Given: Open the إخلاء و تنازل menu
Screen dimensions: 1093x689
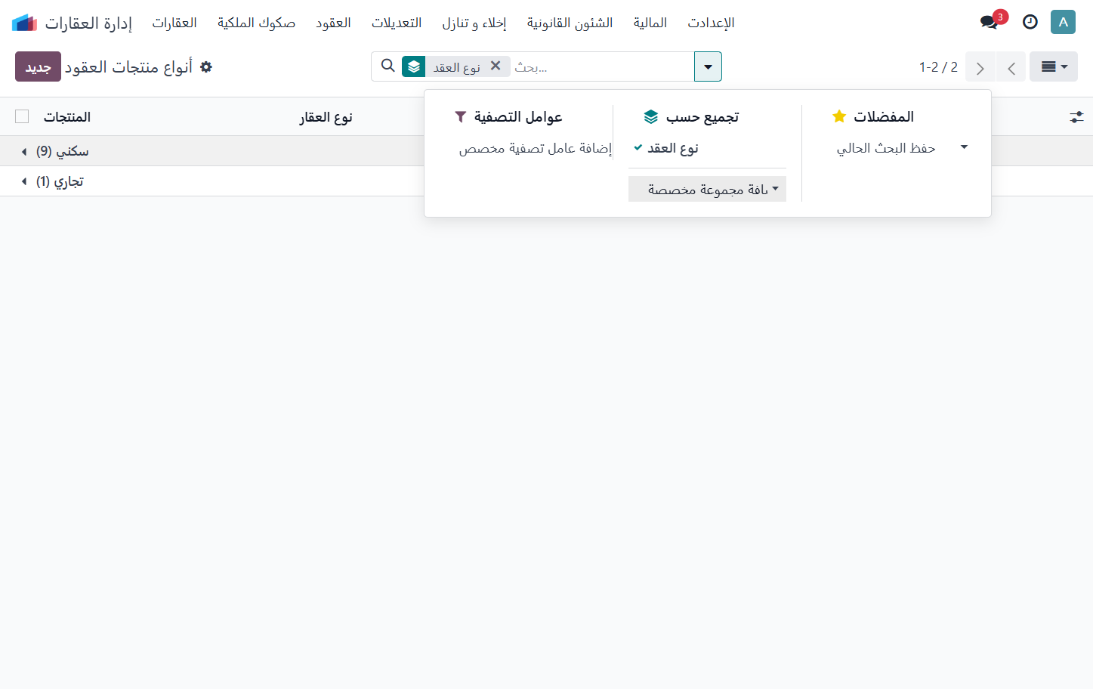Looking at the screenshot, I should 474,23.
